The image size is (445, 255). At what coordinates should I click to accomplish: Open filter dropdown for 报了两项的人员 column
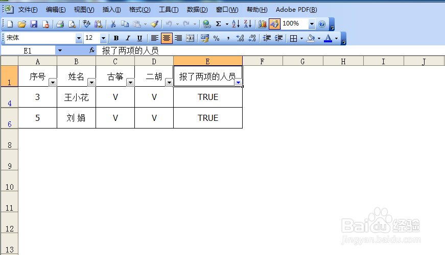[x=238, y=83]
